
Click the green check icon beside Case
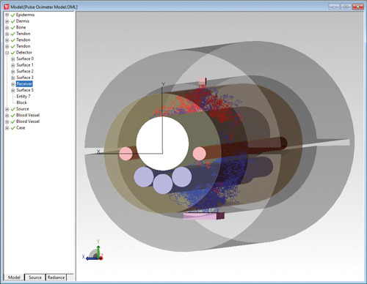13,128
